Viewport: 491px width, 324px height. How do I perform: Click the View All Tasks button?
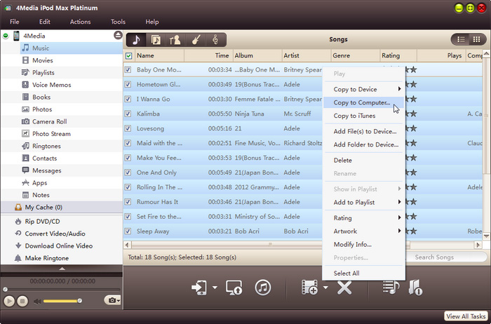point(466,317)
